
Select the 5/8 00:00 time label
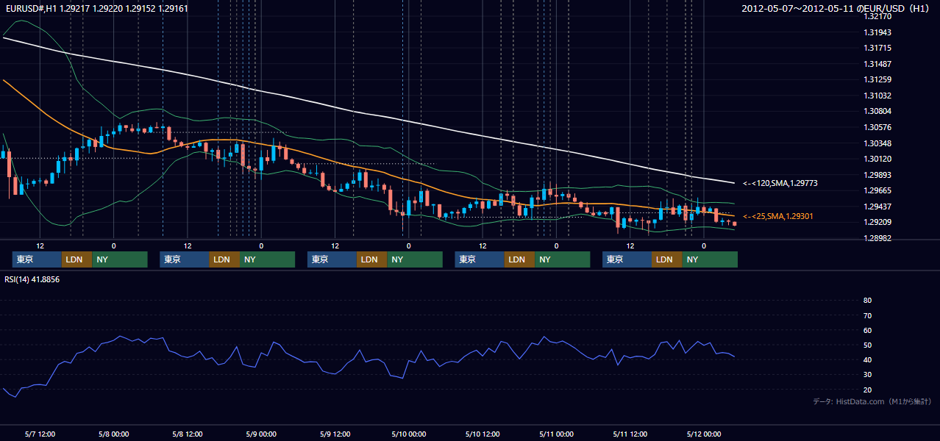point(113,434)
